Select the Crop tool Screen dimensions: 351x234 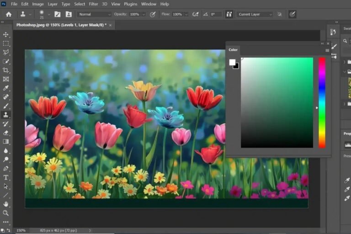[x=6, y=70]
